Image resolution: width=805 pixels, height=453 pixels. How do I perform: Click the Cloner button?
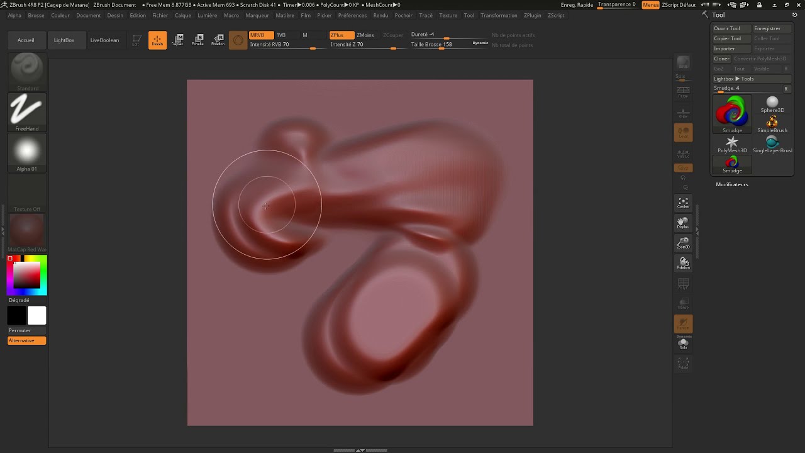pos(722,59)
